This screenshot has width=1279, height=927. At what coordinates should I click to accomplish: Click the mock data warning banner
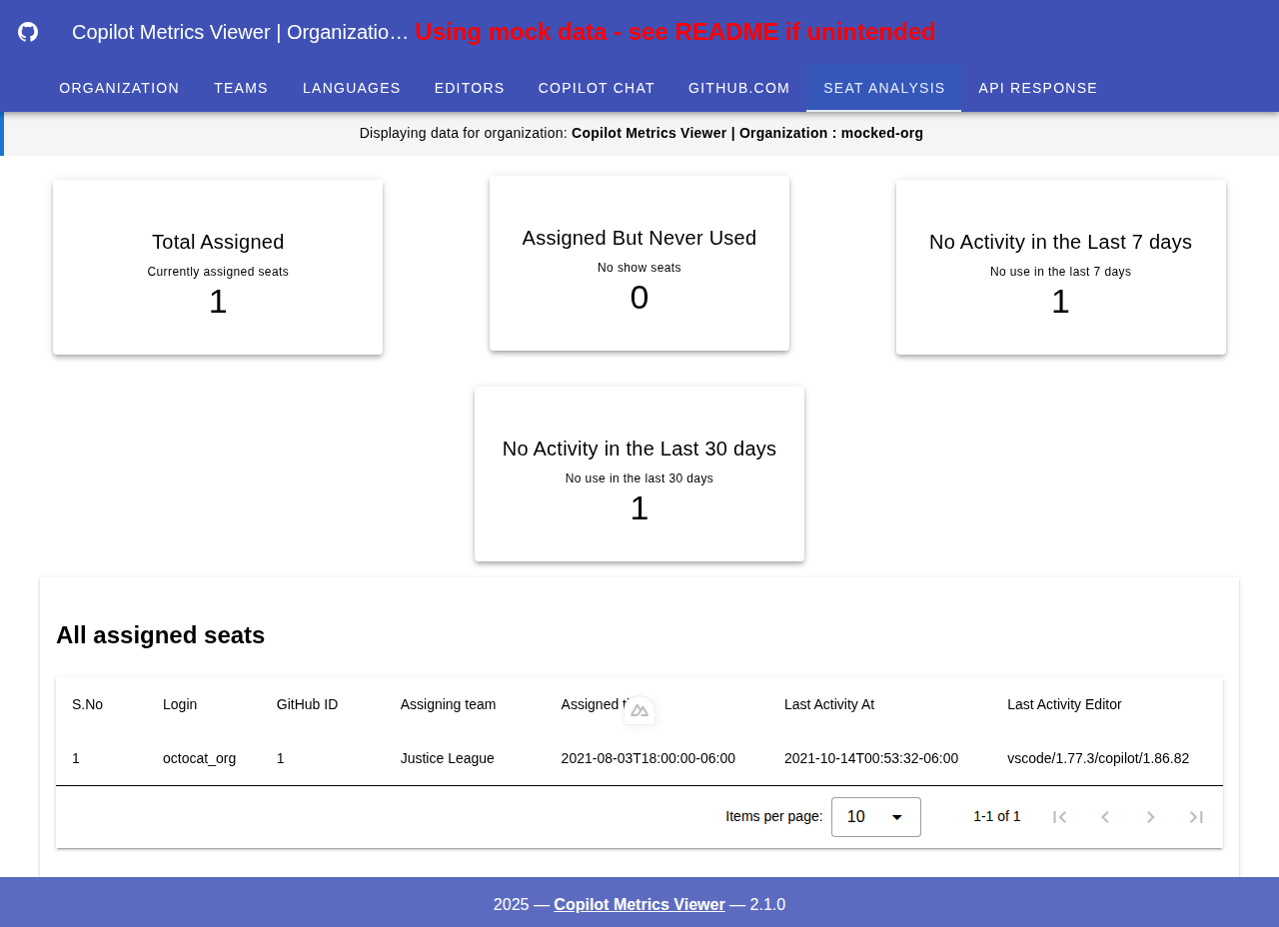click(x=675, y=30)
